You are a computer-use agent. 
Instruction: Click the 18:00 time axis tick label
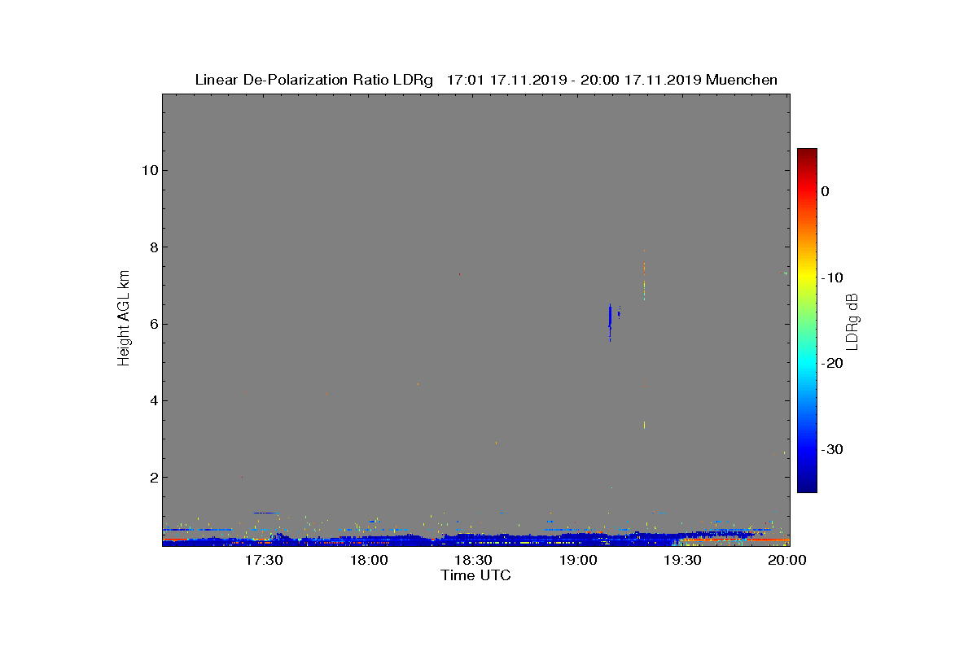point(369,560)
